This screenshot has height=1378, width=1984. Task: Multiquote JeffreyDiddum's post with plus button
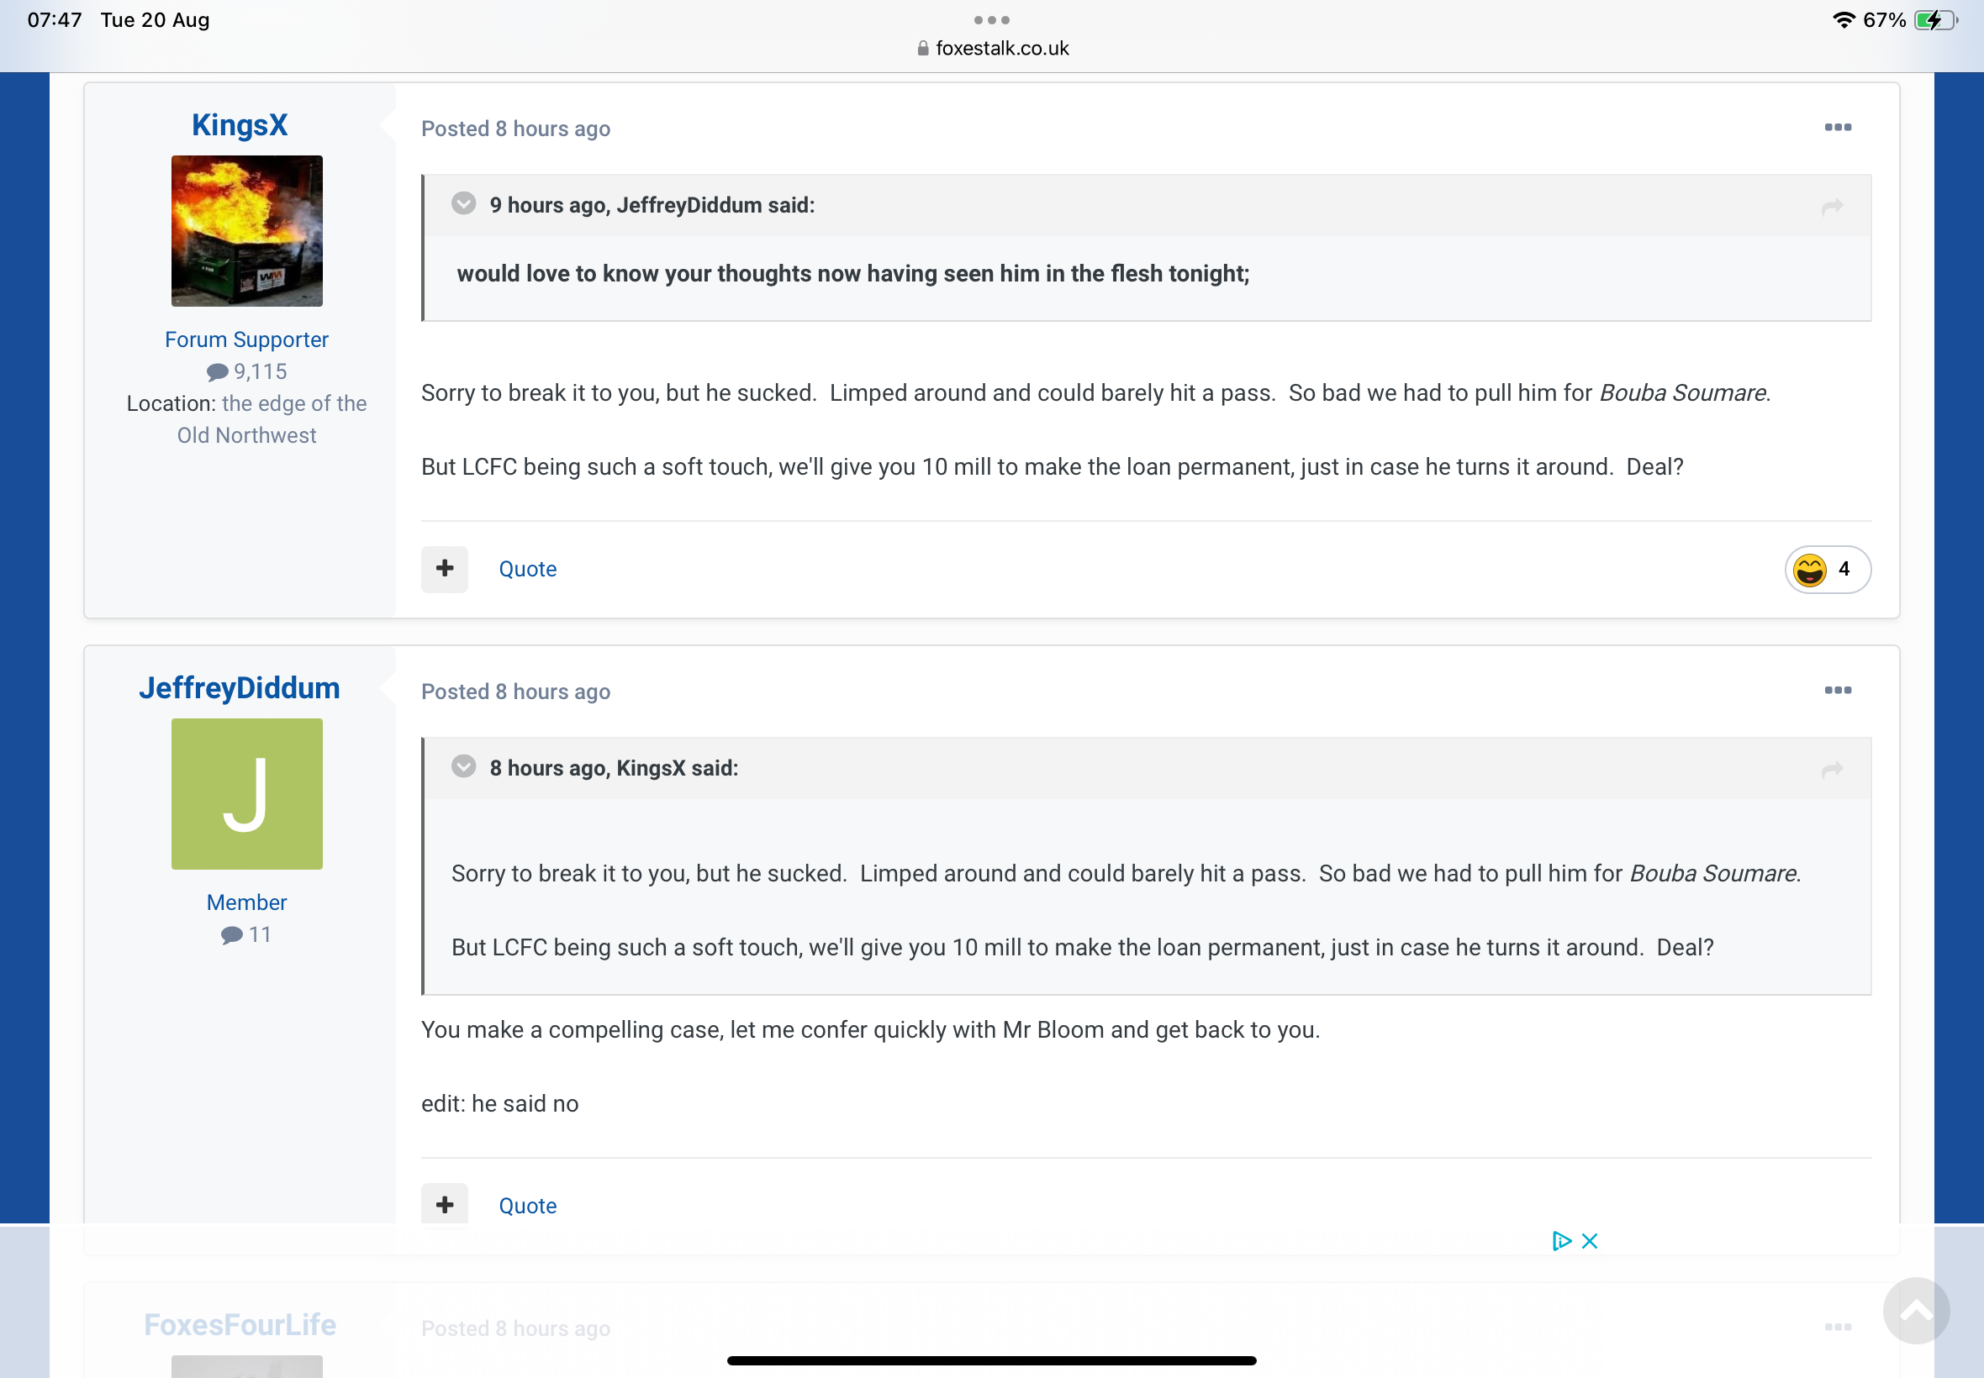[x=445, y=1204]
